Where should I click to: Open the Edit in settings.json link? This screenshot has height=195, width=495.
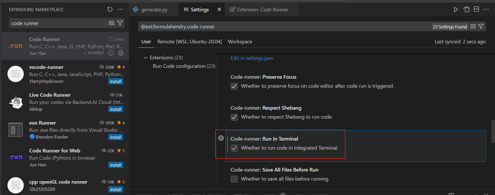252,58
